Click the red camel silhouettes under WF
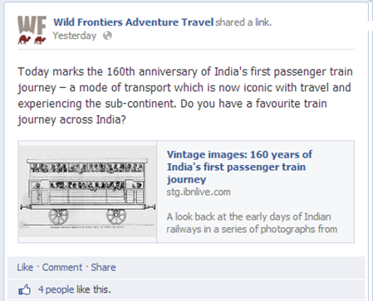373x301 pixels. [x=32, y=40]
